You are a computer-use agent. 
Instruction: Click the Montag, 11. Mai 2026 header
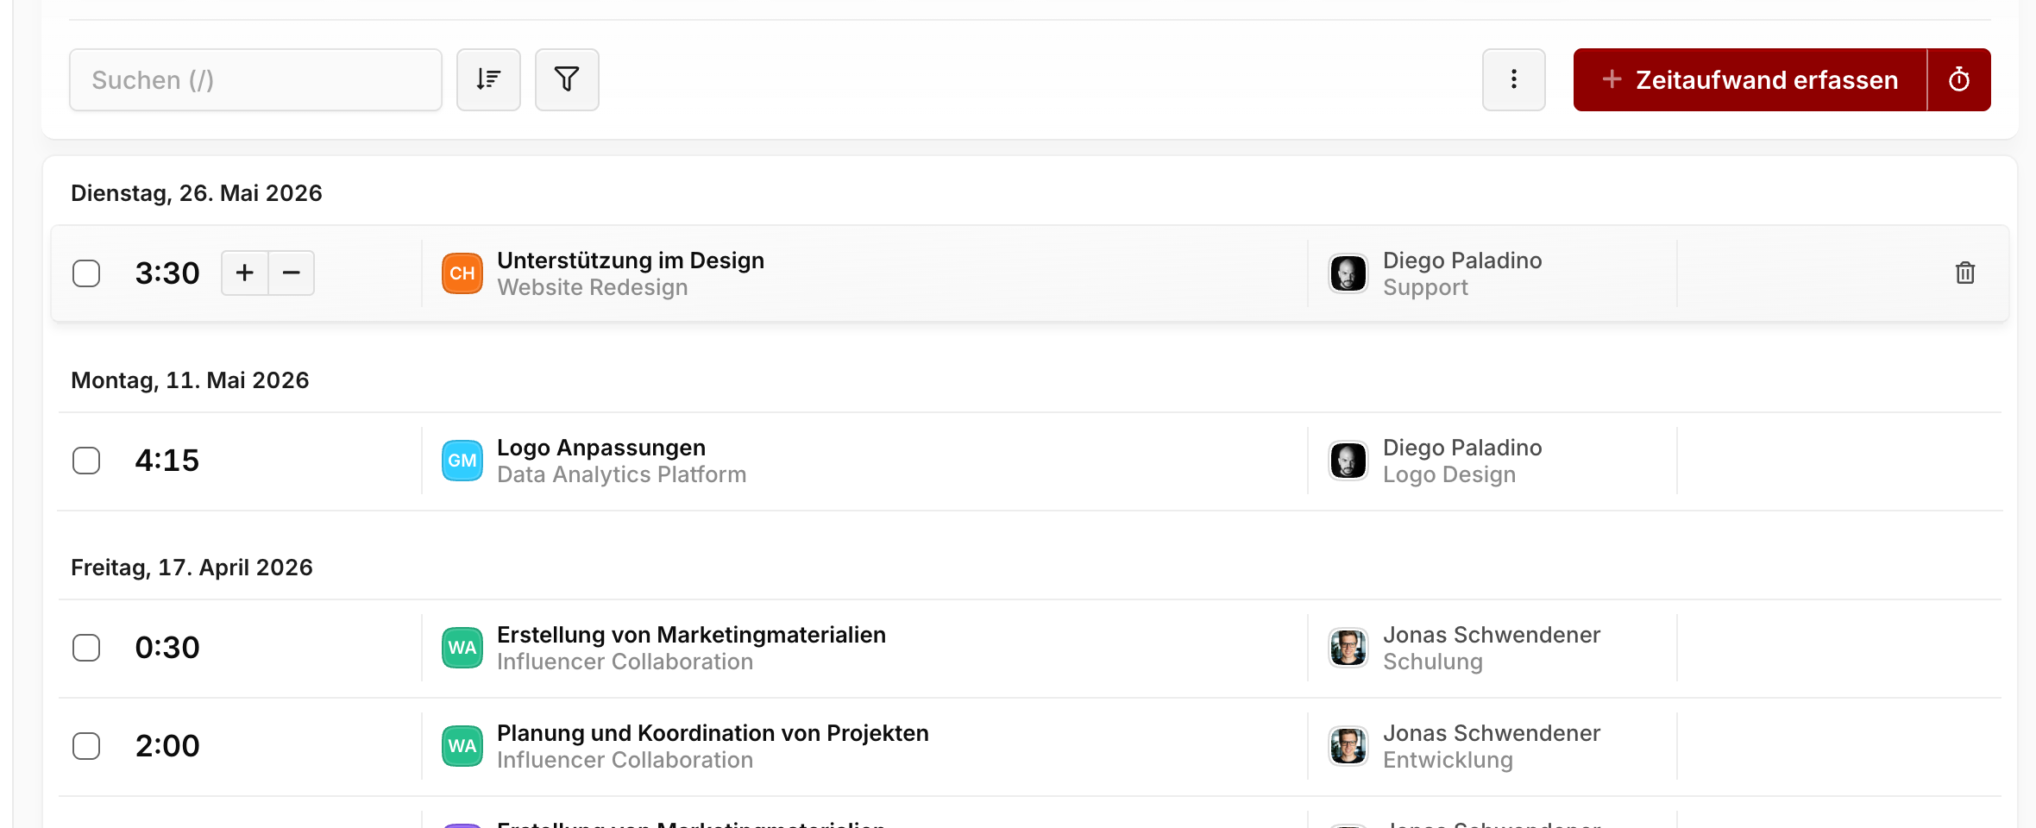190,380
